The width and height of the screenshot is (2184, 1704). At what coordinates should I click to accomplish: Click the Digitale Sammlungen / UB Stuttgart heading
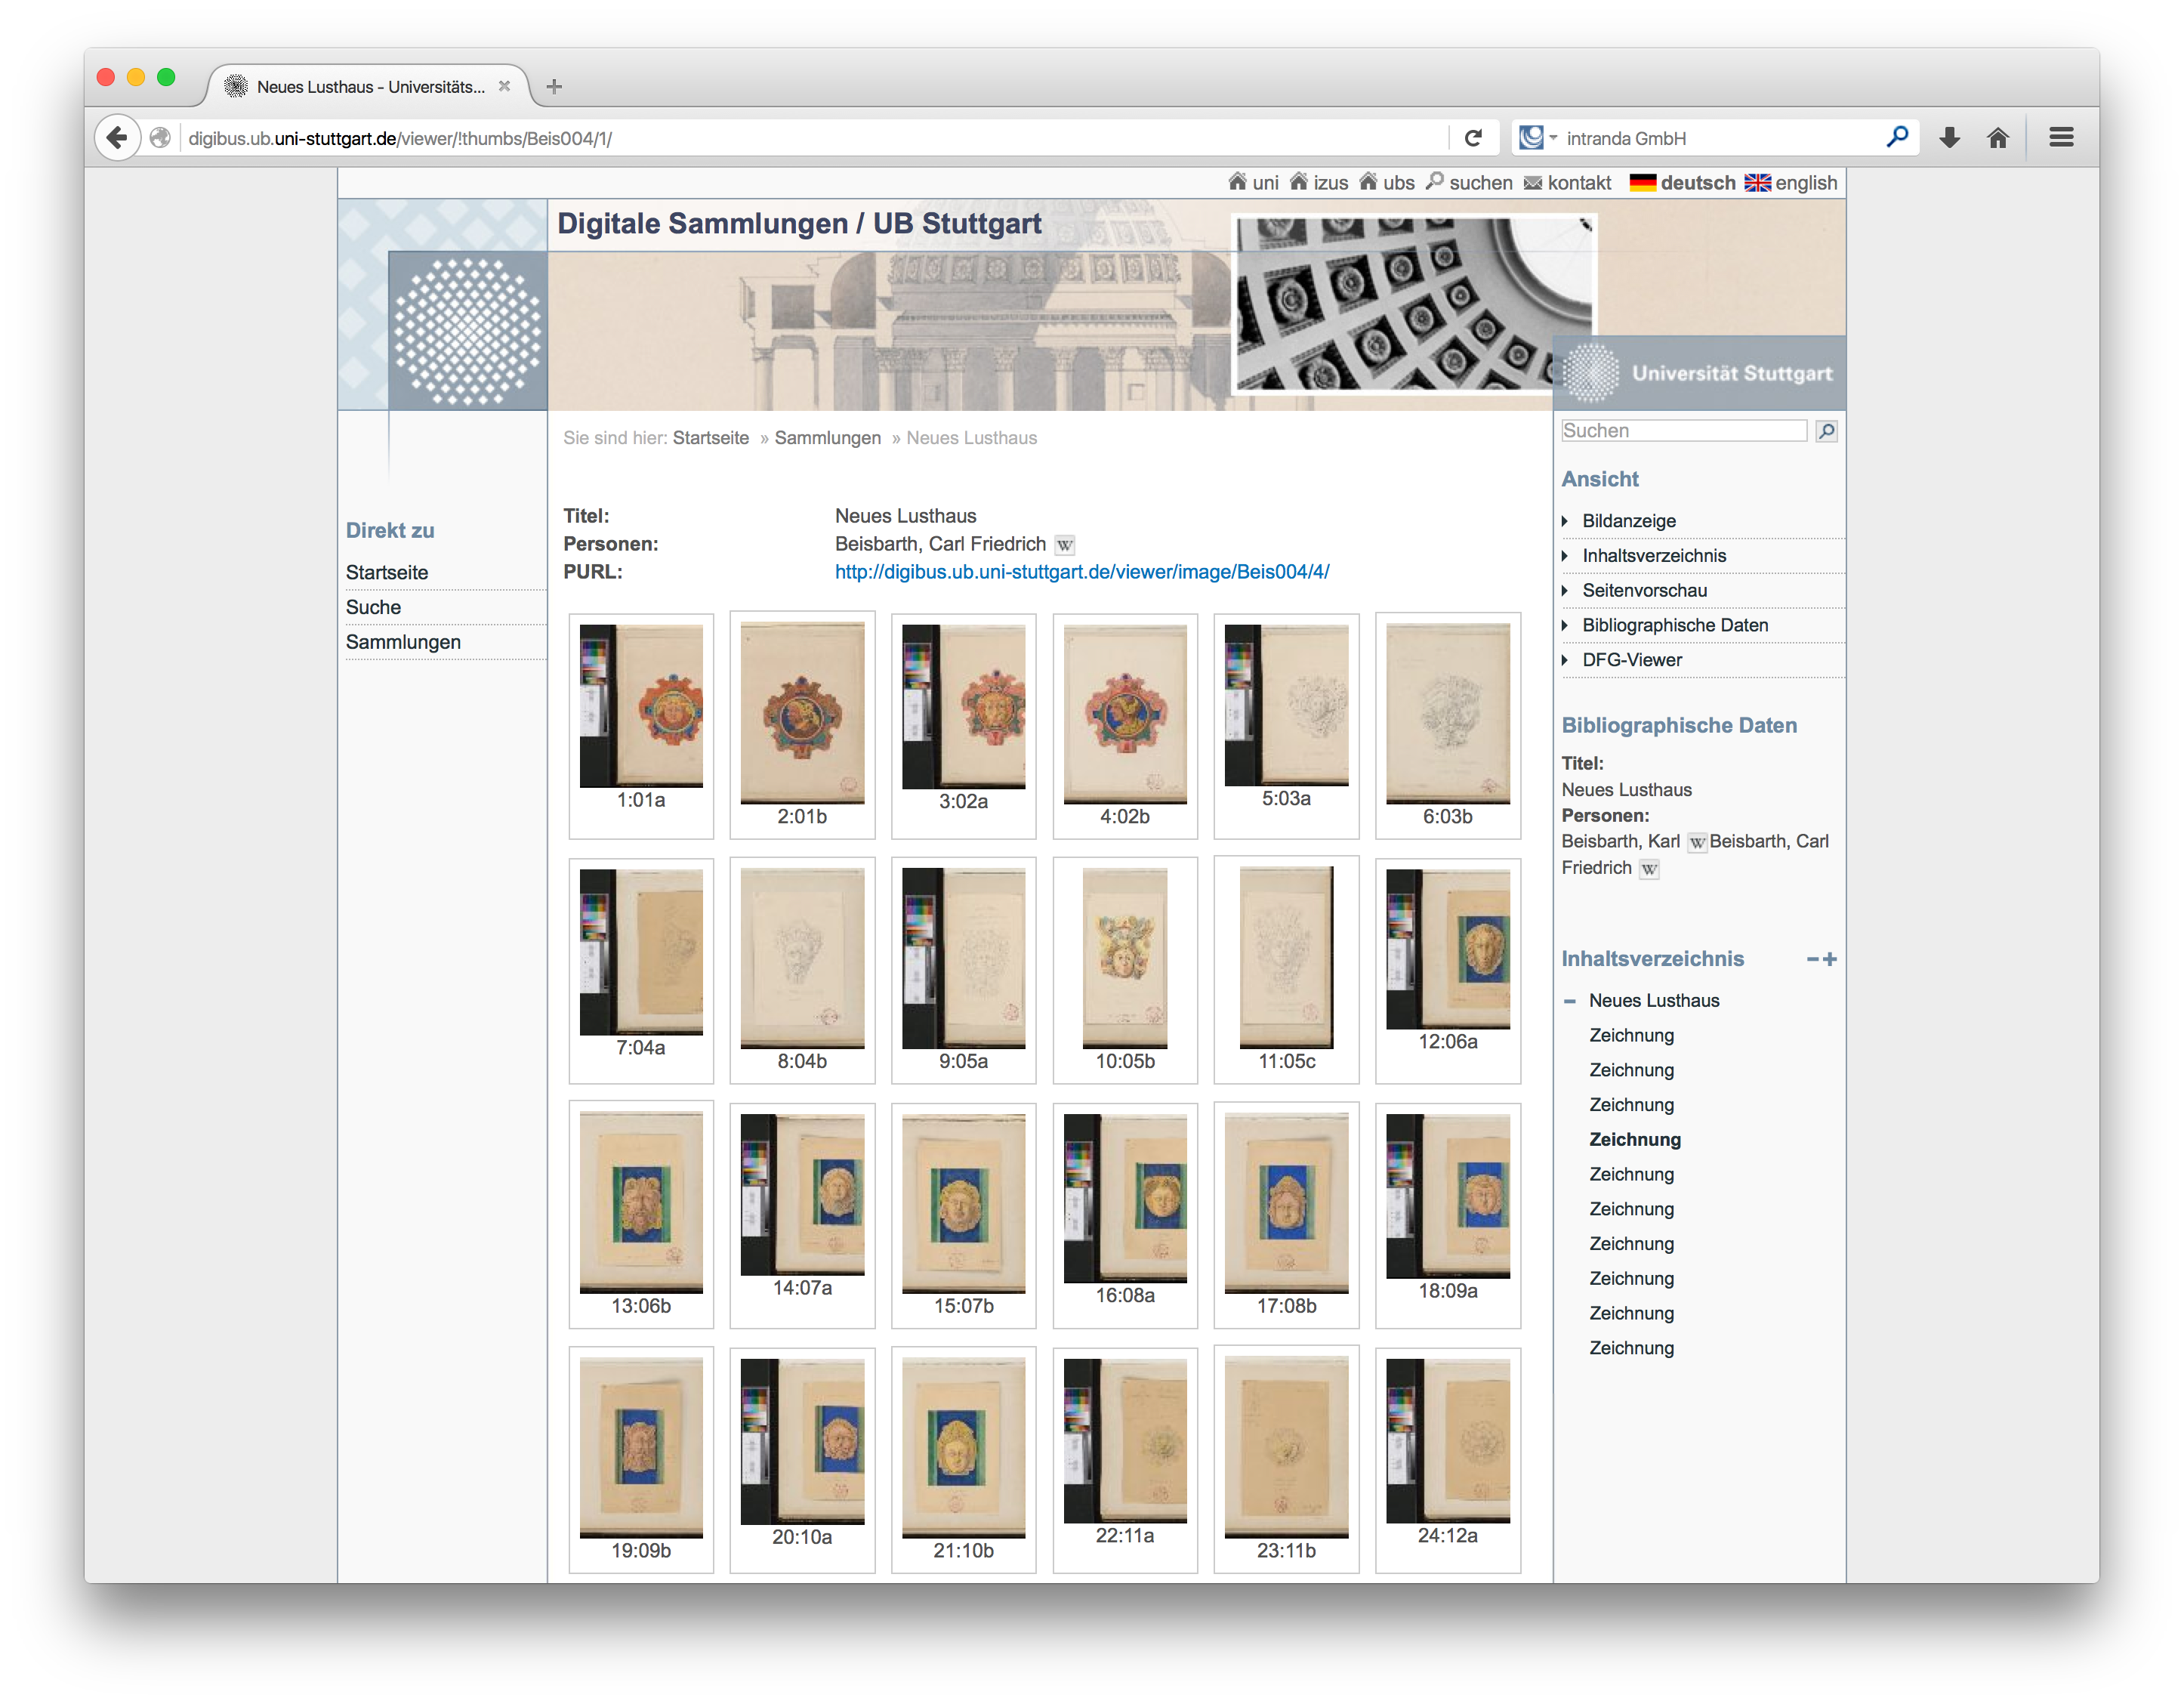799,224
